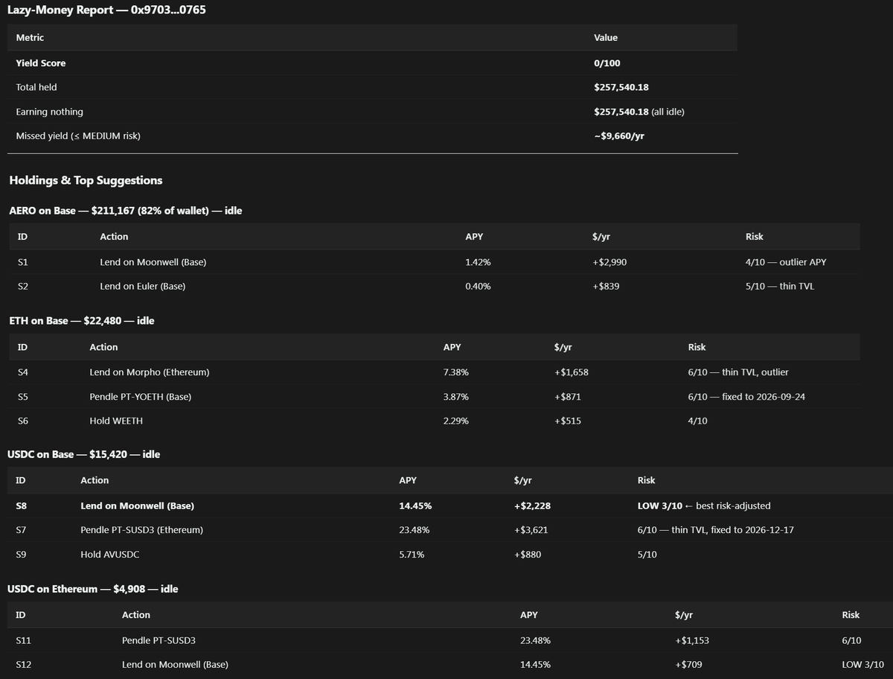Click the Total held value $257,540.18
The height and width of the screenshot is (679, 893).
click(x=621, y=87)
